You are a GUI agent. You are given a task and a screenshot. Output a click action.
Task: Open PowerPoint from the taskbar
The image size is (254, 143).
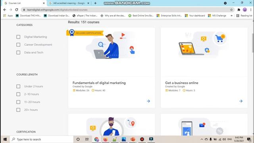(133, 139)
